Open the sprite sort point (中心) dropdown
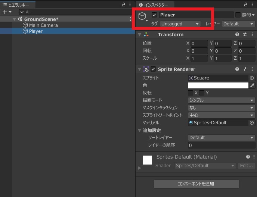 point(222,115)
